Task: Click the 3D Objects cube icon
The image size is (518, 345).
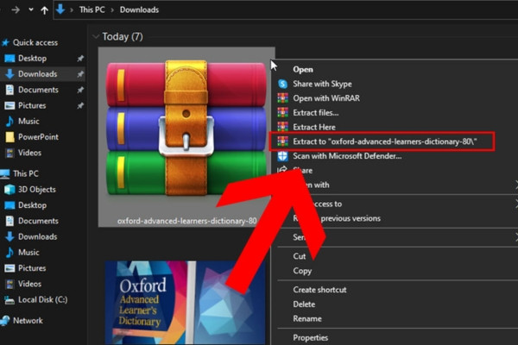Action: [x=9, y=190]
